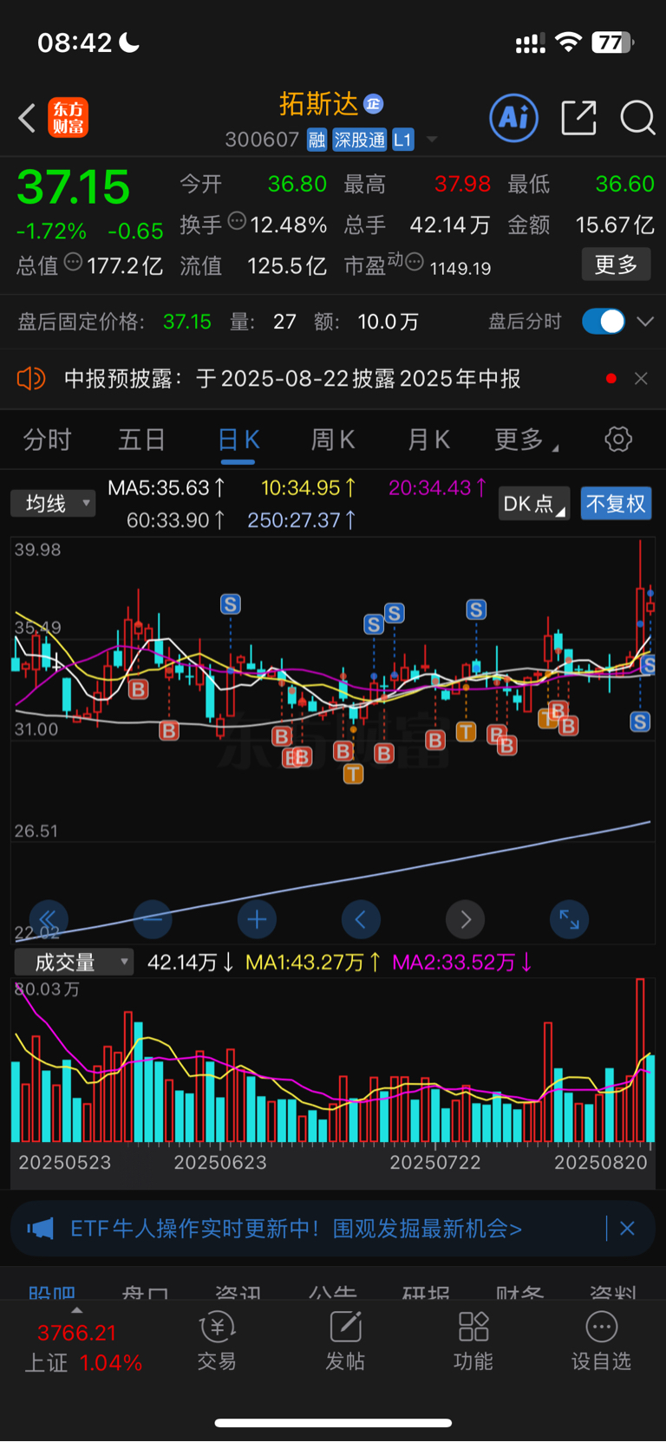Tap 盘后固定价格 37.15 value
Screen dimensions: 666x1442
point(187,322)
